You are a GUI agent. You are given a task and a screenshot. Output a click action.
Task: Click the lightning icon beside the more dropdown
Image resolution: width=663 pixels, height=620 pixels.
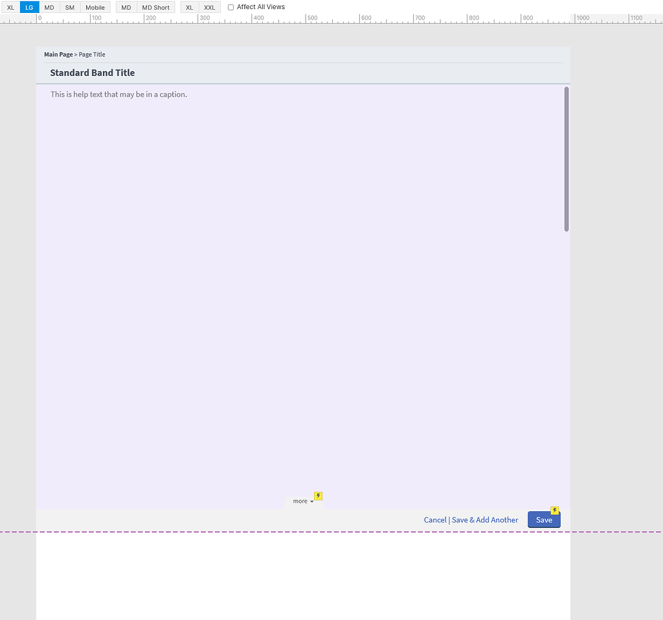tap(318, 495)
